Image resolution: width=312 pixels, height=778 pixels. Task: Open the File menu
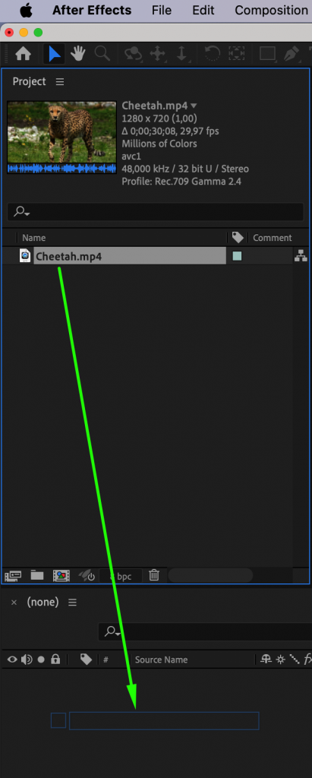pos(162,10)
